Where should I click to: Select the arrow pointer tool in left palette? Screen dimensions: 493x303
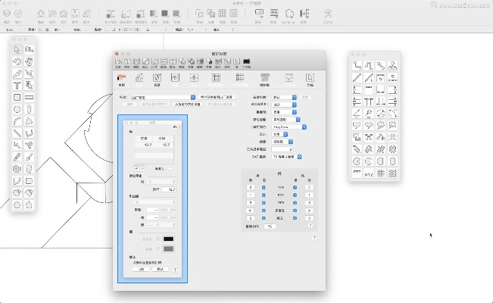click(17, 49)
